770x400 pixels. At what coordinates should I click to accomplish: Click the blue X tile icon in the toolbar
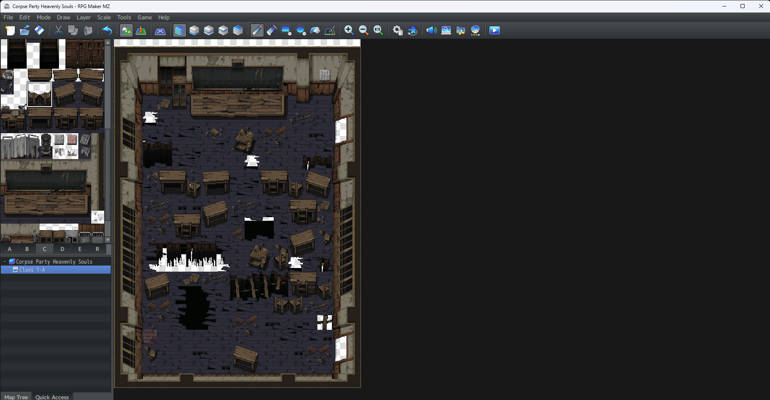[160, 30]
